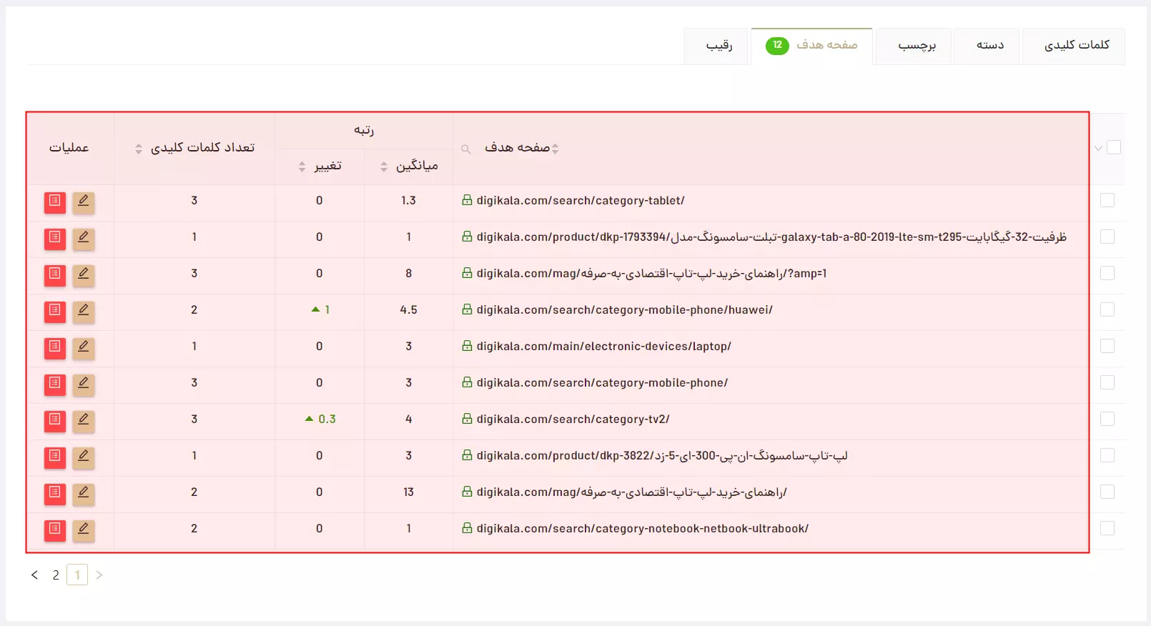Click lock icon beside category-tv2 URL

click(467, 419)
